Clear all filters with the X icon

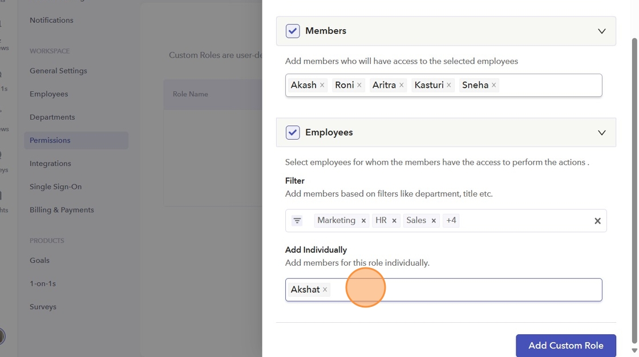(597, 221)
